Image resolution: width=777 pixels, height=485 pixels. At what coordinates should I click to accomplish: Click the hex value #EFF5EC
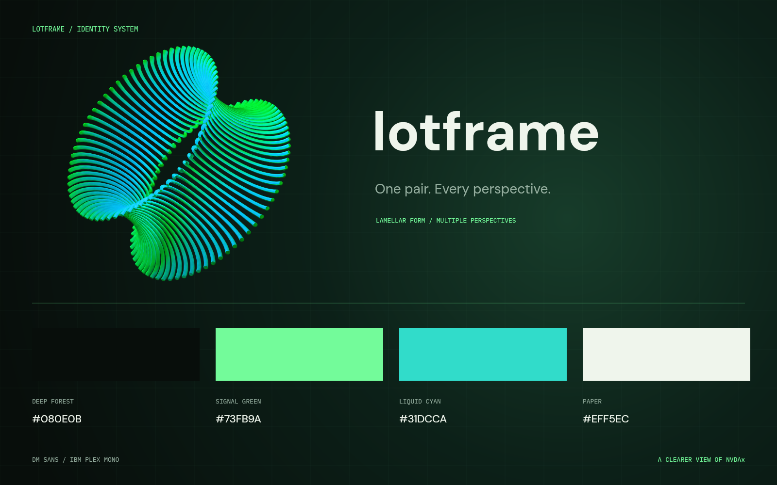pyautogui.click(x=606, y=419)
